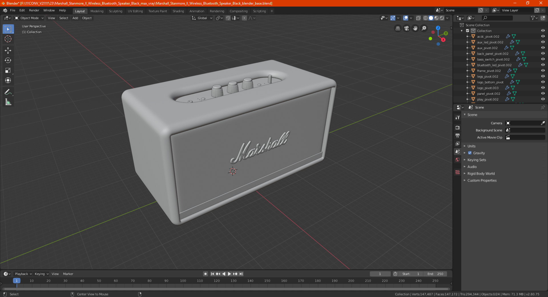
Task: Toggle viewport overlays
Action: [406, 18]
